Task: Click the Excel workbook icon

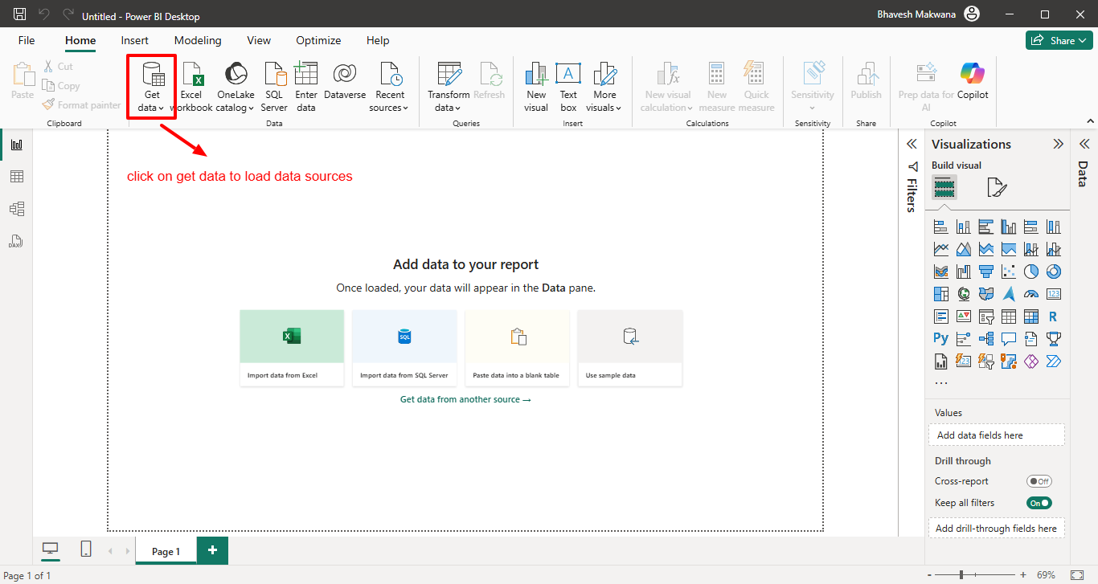Action: point(192,74)
